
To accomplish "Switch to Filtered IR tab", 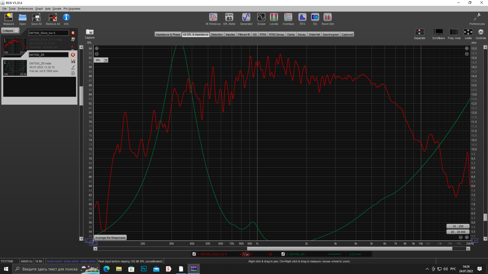I will (x=244, y=34).
